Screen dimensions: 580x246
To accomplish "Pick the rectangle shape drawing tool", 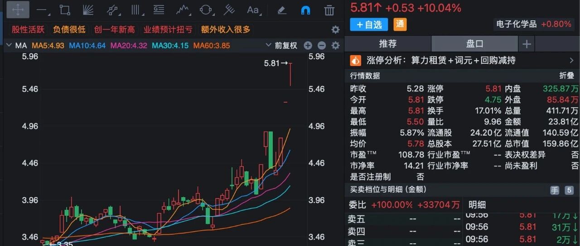I will click(65, 9).
